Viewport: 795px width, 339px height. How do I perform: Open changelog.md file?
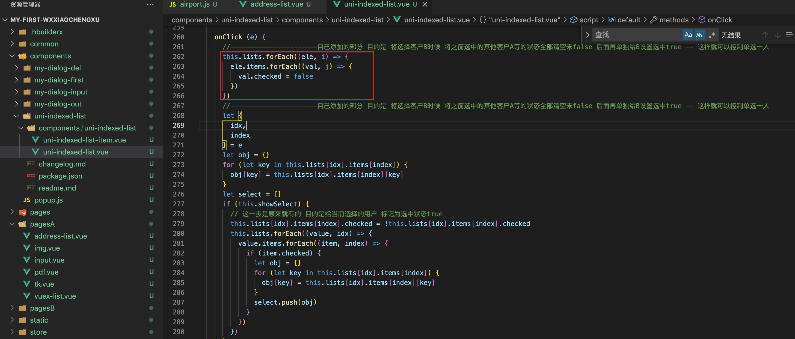pos(62,164)
